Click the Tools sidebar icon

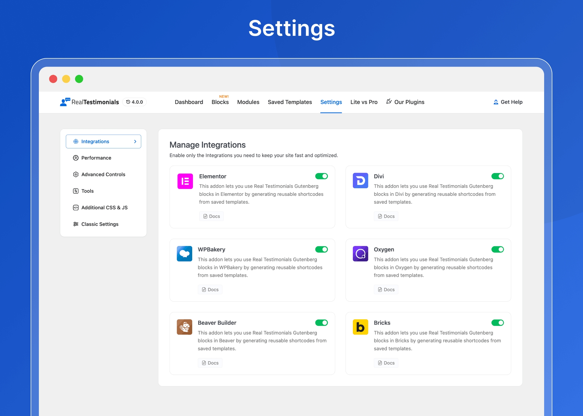(76, 191)
